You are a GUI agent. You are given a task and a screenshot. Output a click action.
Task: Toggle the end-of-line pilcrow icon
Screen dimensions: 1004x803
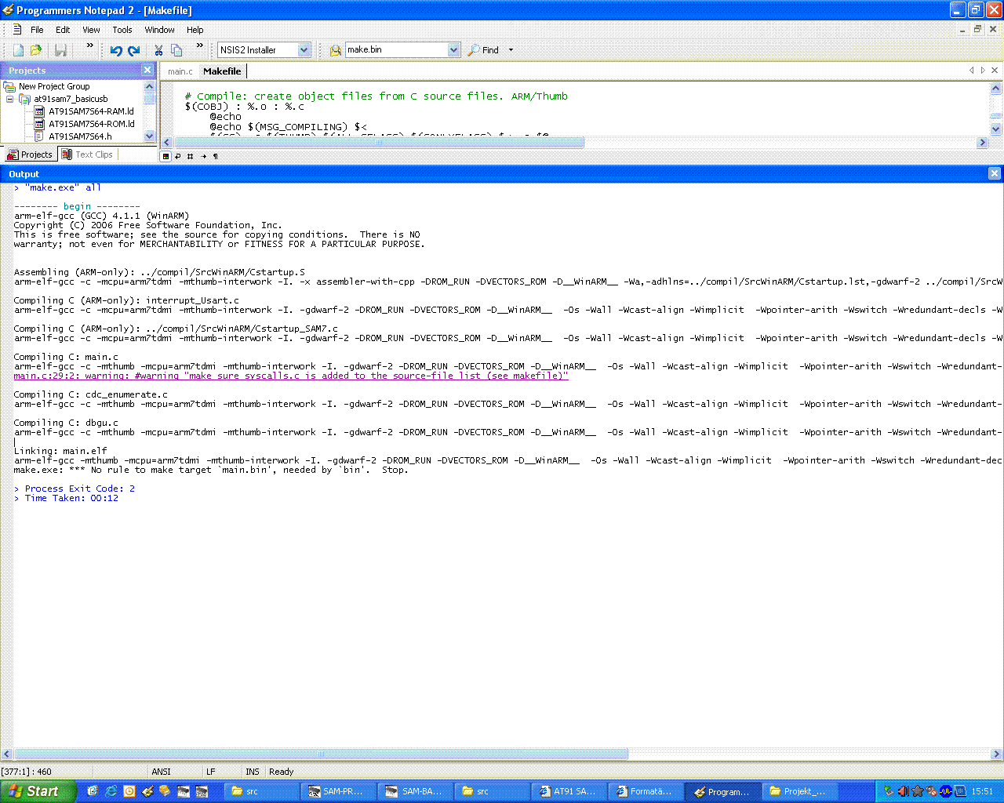click(216, 156)
